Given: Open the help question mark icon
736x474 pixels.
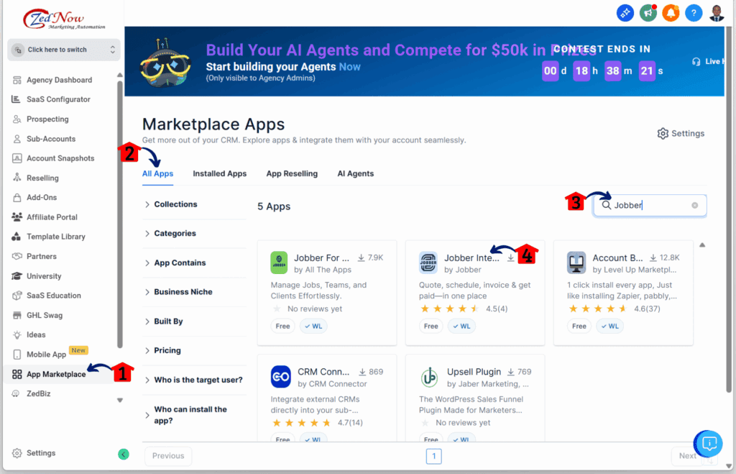Looking at the screenshot, I should click(693, 12).
